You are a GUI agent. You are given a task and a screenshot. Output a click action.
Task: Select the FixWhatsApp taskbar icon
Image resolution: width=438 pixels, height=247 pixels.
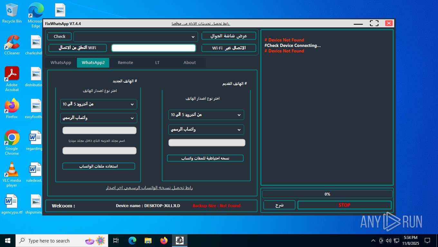pyautogui.click(x=180, y=241)
